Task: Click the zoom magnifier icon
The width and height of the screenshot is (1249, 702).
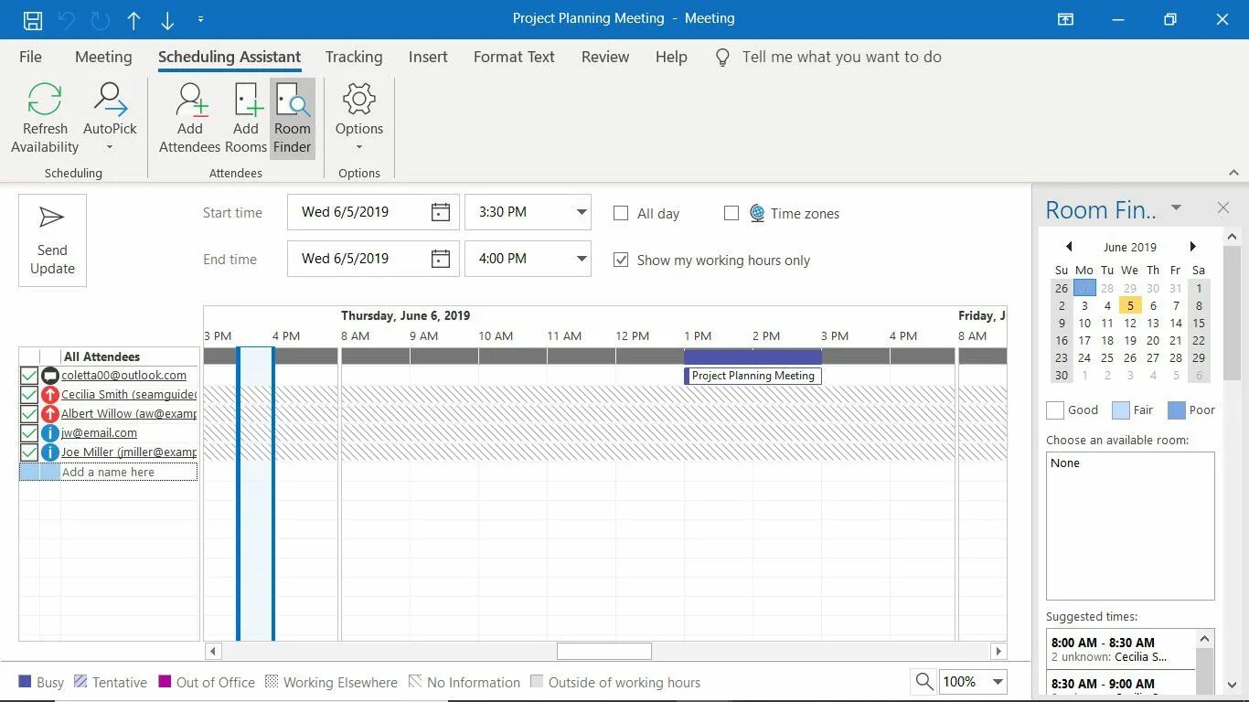Action: (x=924, y=682)
